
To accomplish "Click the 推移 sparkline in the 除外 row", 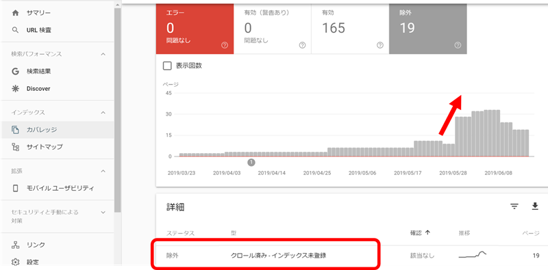I will (473, 254).
